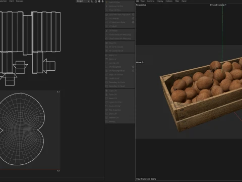Click the Paste UV button
This screenshot has height=182, width=242.
click(x=119, y=95)
